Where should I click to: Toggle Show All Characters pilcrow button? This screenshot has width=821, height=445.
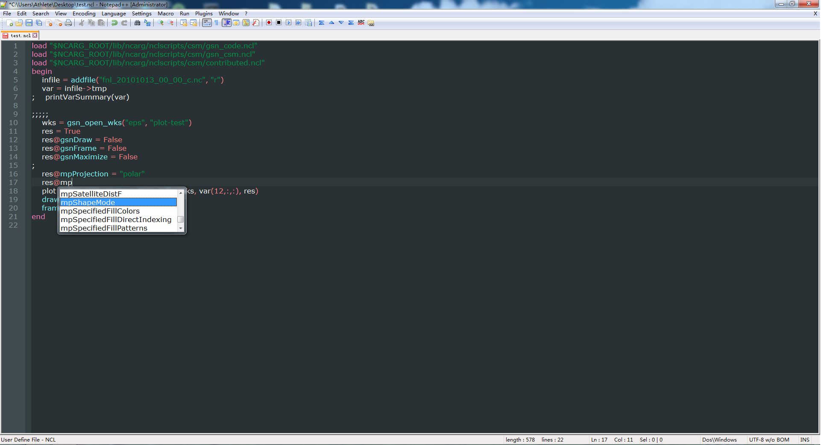click(217, 23)
